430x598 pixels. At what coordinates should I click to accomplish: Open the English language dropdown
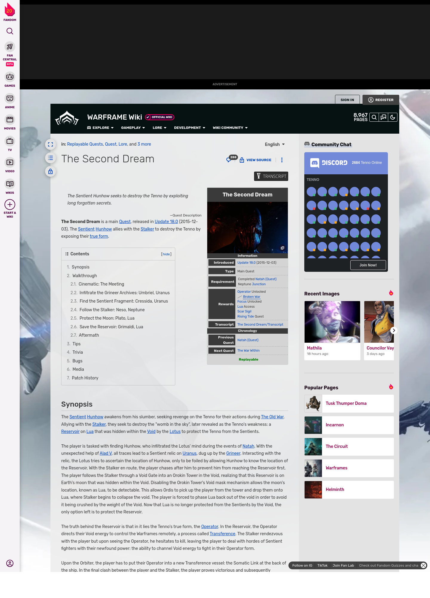click(275, 144)
